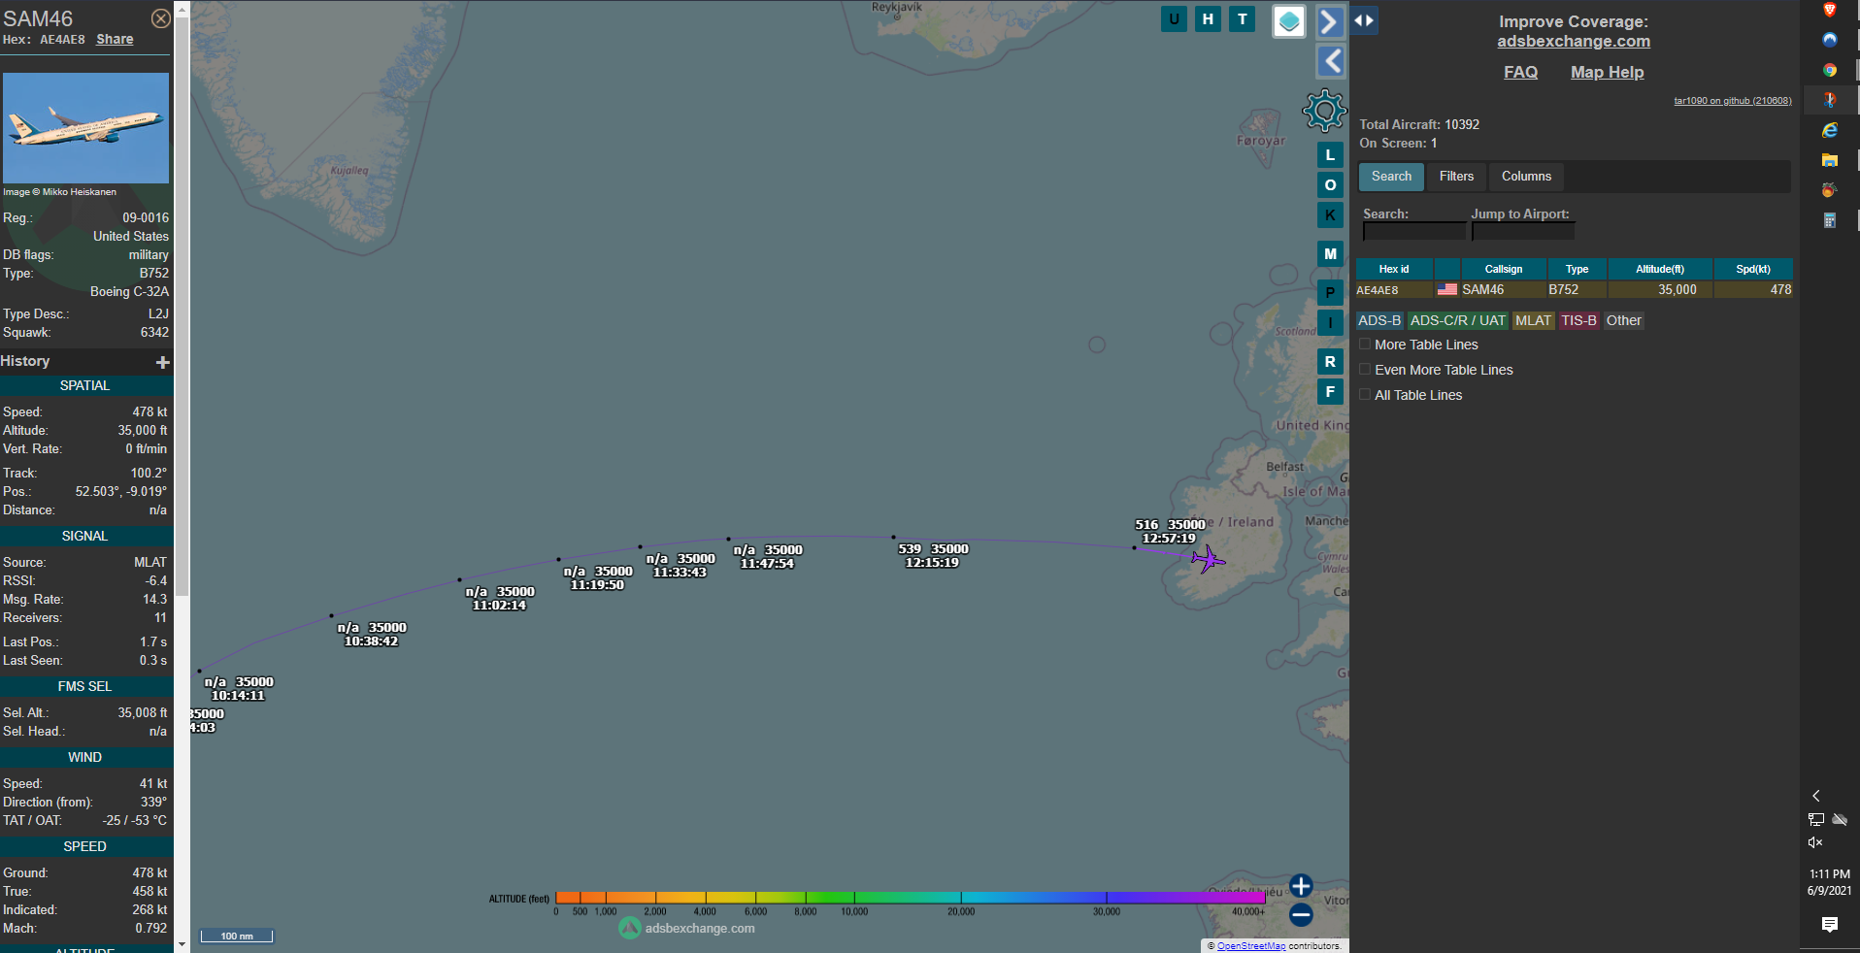Enable More Table Lines checkbox
Image resolution: width=1860 pixels, height=953 pixels.
click(x=1365, y=345)
